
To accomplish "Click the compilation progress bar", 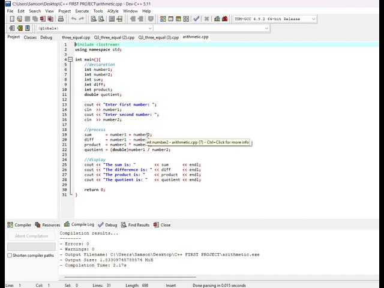I will pos(32,247).
